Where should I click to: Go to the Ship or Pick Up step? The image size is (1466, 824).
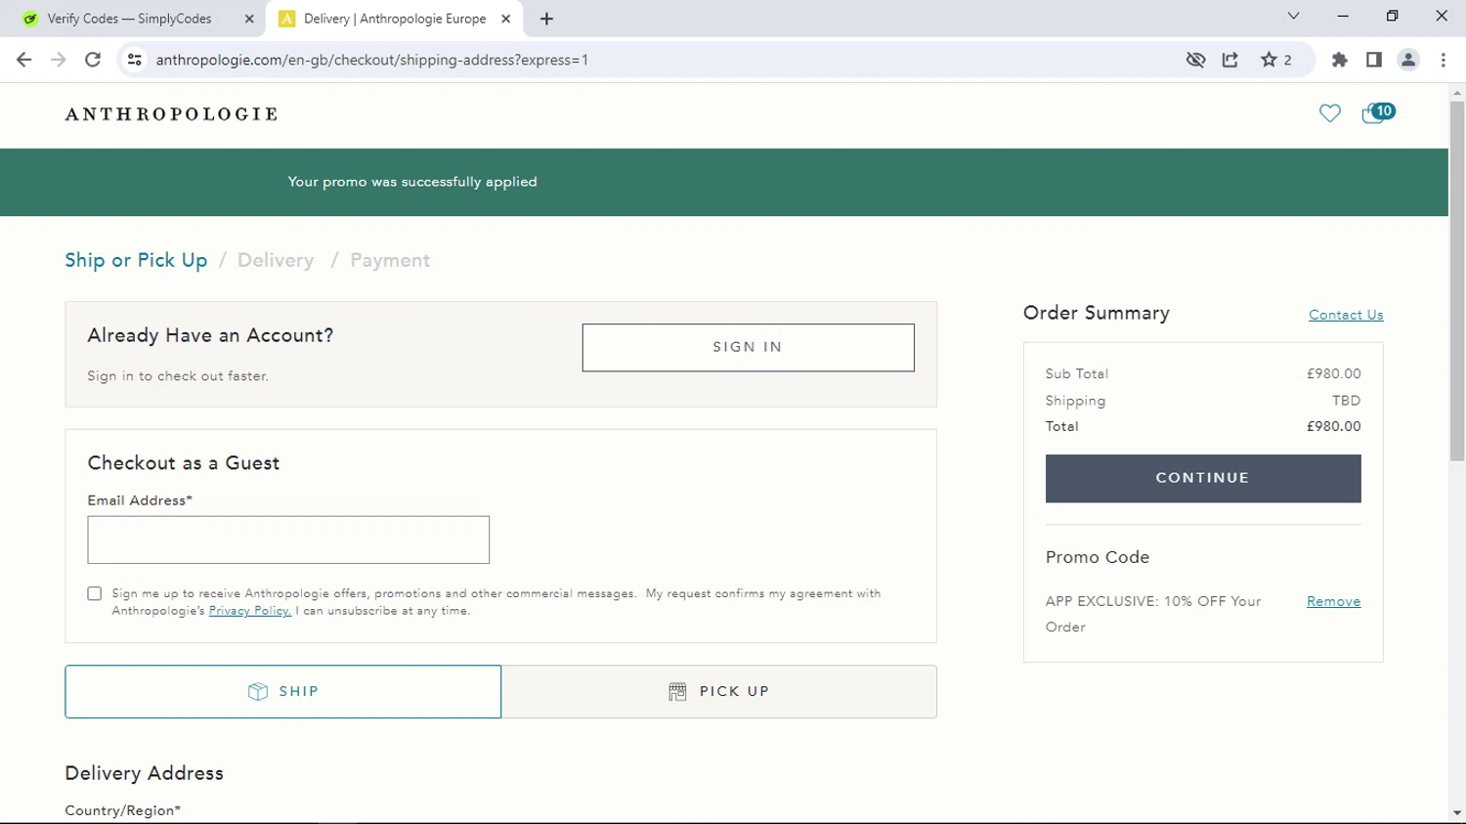click(136, 260)
